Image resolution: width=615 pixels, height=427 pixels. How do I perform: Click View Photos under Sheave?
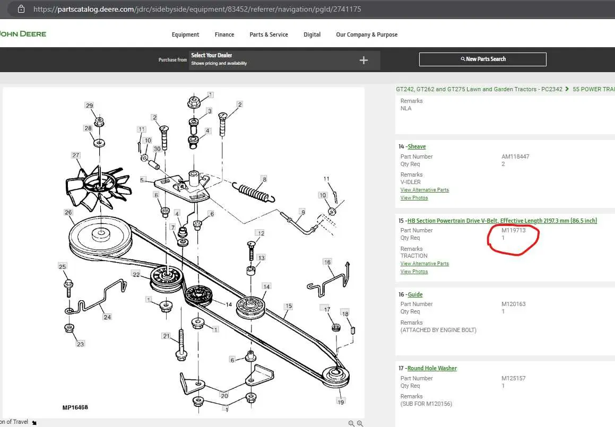414,198
